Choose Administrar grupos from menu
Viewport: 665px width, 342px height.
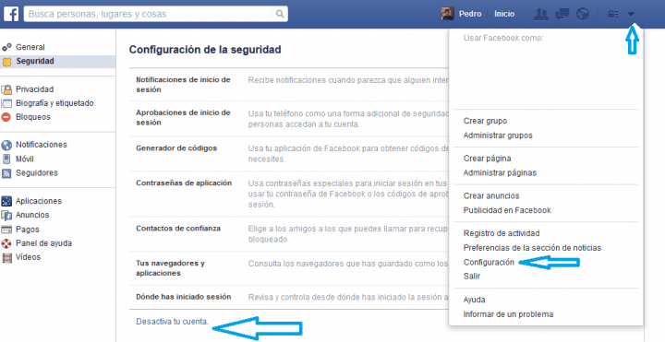tap(498, 136)
